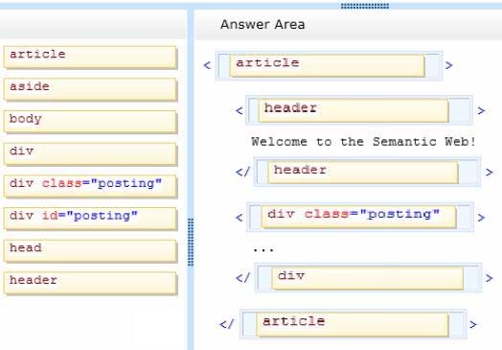Click the opening article tag in Answer Area
The image size is (502, 350).
coord(328,66)
